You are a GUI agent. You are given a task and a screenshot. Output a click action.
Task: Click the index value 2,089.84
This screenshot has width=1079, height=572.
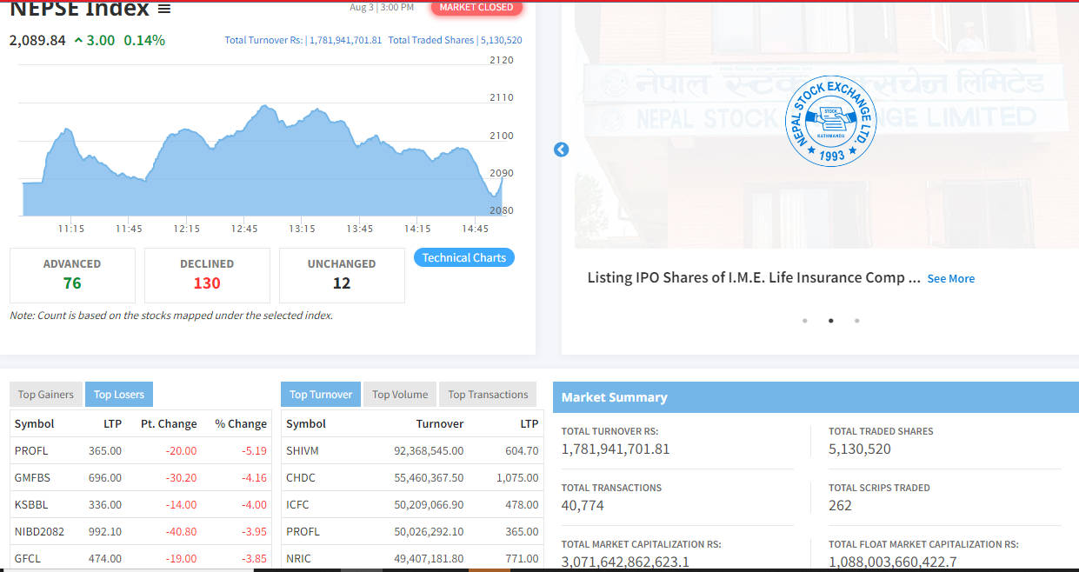[37, 40]
